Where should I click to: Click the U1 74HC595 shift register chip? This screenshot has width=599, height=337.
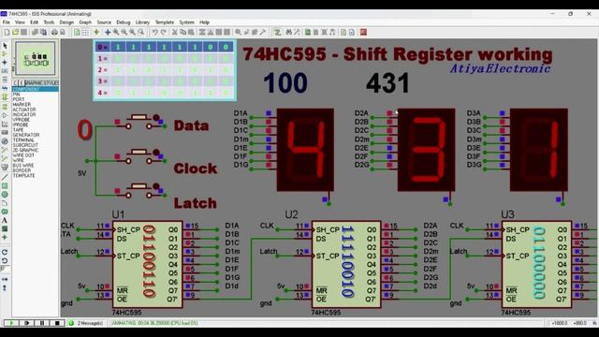point(148,264)
